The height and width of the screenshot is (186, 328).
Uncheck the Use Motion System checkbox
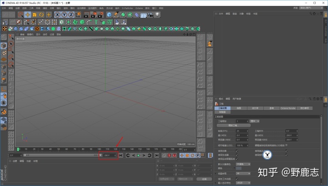pos(237,159)
